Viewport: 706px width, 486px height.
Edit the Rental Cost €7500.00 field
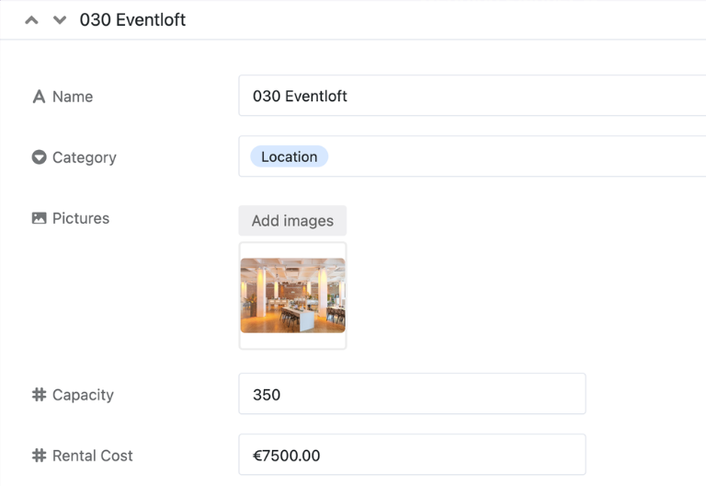point(412,455)
